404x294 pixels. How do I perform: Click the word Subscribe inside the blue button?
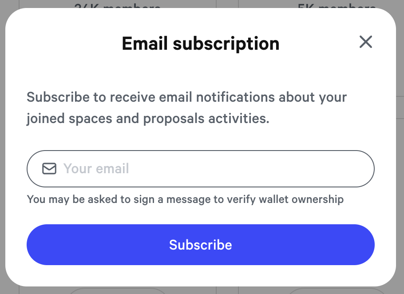pyautogui.click(x=201, y=245)
